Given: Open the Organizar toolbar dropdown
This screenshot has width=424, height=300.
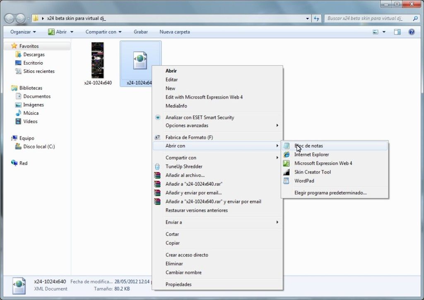Looking at the screenshot, I should pos(23,32).
